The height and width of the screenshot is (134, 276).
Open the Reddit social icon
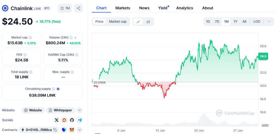(x=64, y=120)
